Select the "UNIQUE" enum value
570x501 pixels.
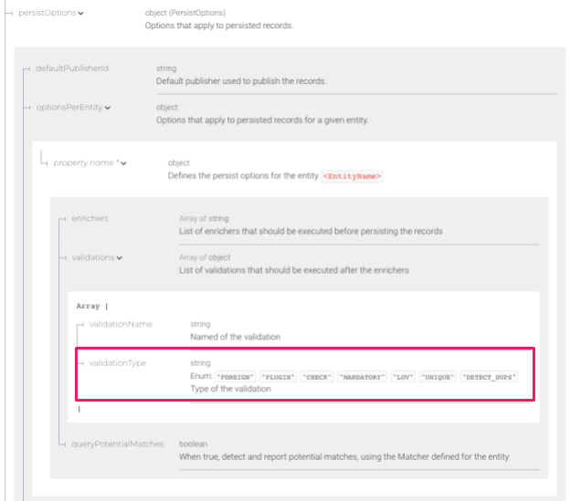437,376
